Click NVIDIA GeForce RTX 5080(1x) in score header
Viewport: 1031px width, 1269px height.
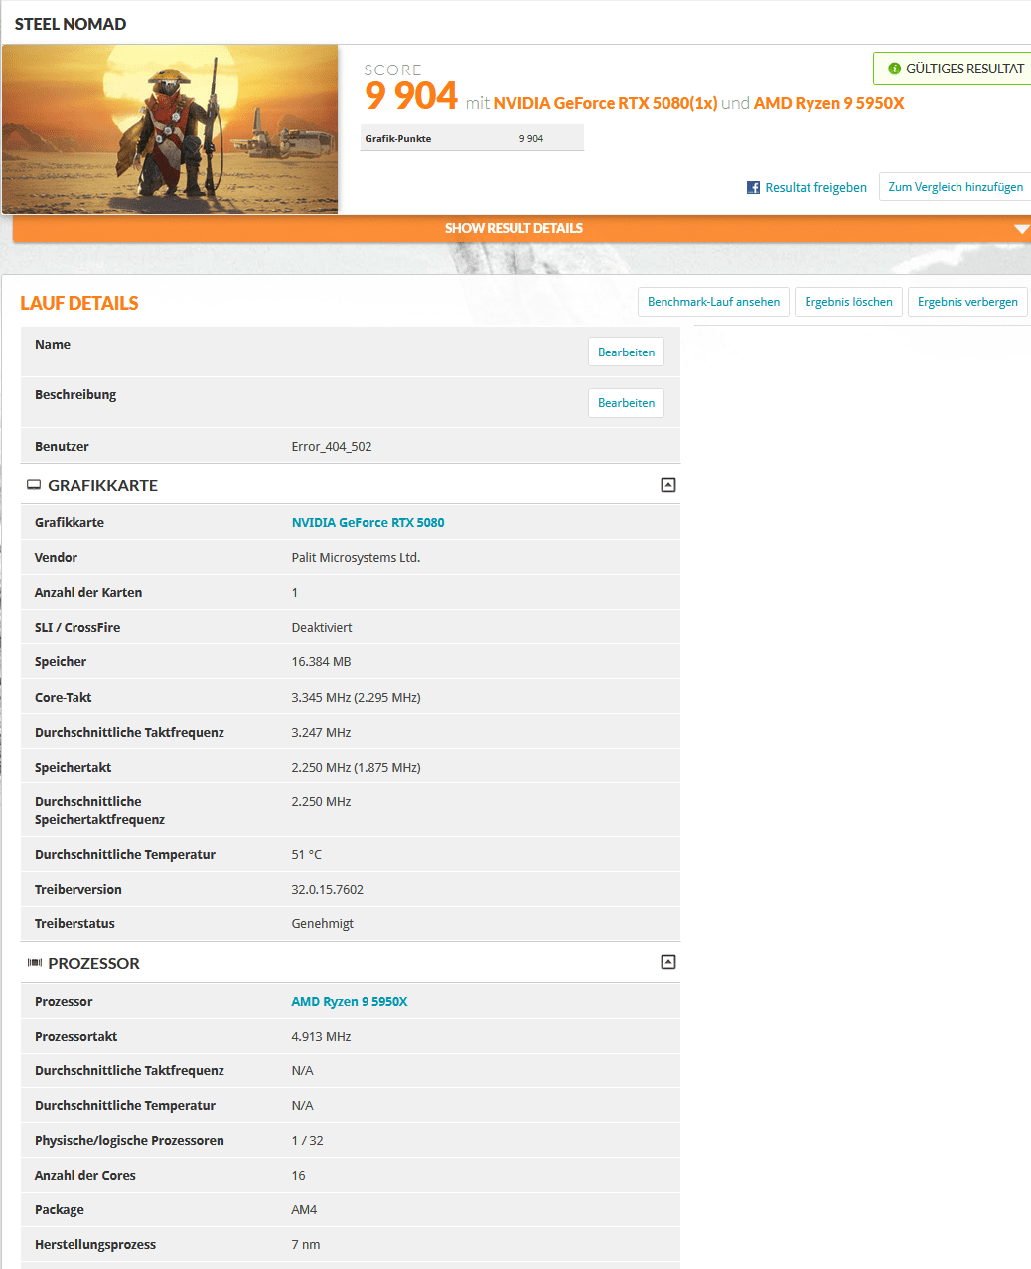pos(605,103)
